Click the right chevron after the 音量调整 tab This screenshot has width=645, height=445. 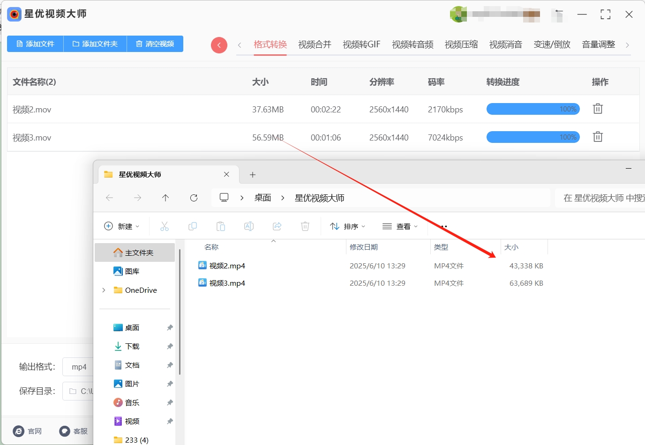point(627,45)
